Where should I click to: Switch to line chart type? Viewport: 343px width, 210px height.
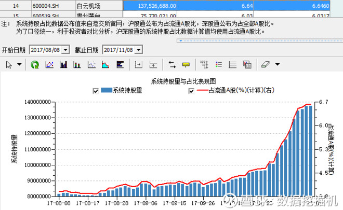(49, 65)
